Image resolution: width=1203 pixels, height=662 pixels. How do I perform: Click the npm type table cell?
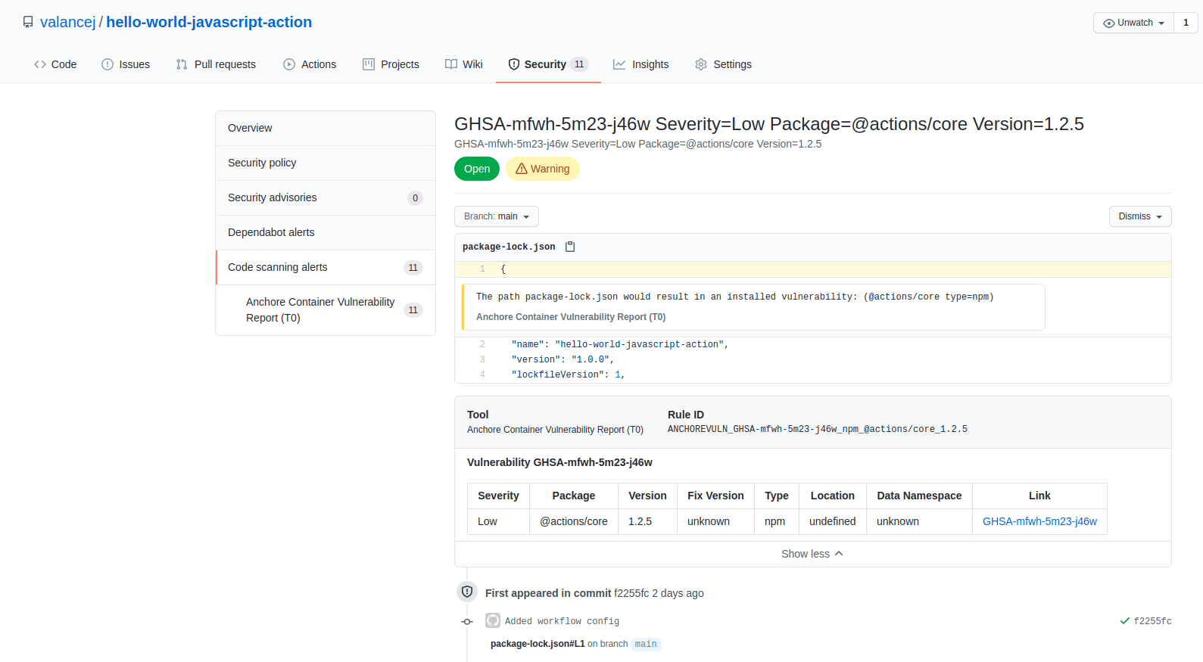[x=777, y=521]
